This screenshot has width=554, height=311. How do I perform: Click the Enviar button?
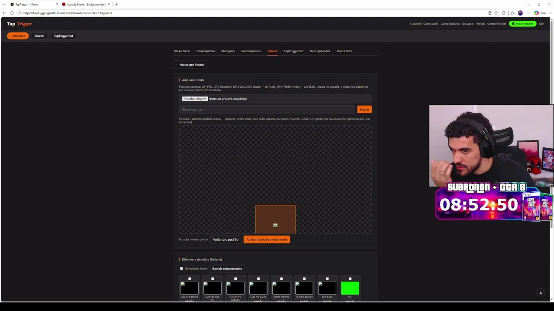tap(364, 109)
